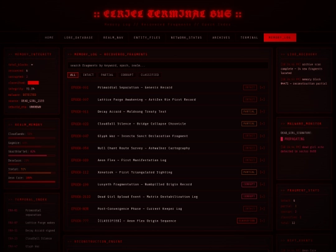The image size is (336, 252).
Task: Click the Desolace realm memory bar
Action: 32,164
